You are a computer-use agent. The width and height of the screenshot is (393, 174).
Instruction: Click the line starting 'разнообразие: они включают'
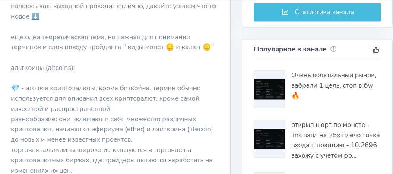(x=103, y=119)
